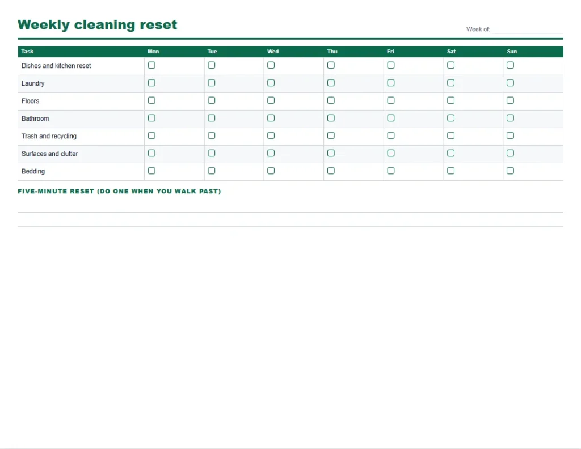Tick Trash and recycling on Mon
Viewport: 581px width, 449px height.
point(151,135)
